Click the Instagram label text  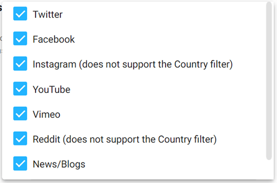(54, 65)
